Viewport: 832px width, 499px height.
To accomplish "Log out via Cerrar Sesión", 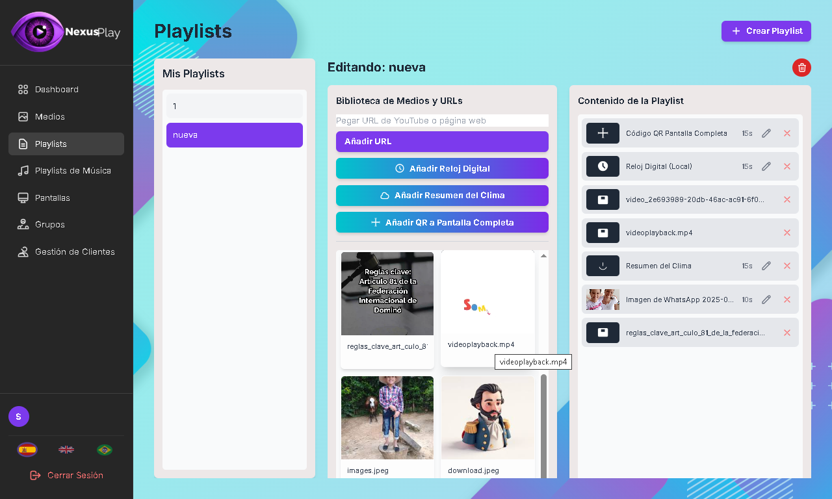I will tap(66, 475).
